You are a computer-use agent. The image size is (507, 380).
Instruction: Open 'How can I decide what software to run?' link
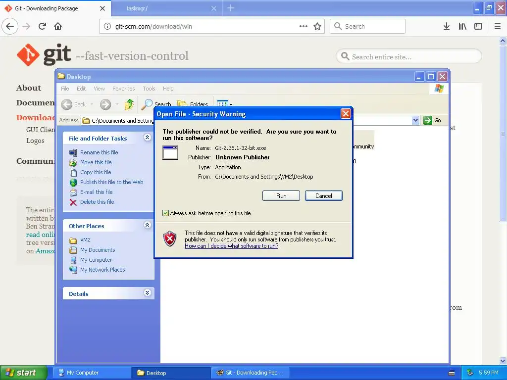pos(232,246)
